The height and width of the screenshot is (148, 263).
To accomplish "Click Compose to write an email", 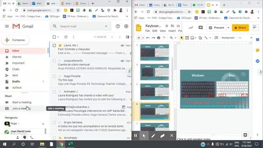I will click(x=16, y=40).
